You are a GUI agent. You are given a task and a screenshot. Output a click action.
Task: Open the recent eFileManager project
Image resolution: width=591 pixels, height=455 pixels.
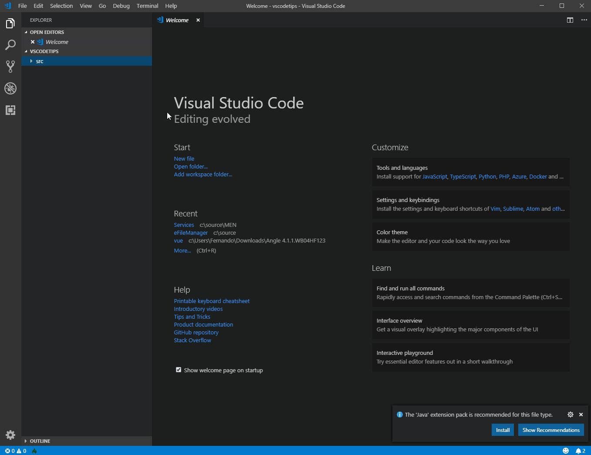pos(191,233)
